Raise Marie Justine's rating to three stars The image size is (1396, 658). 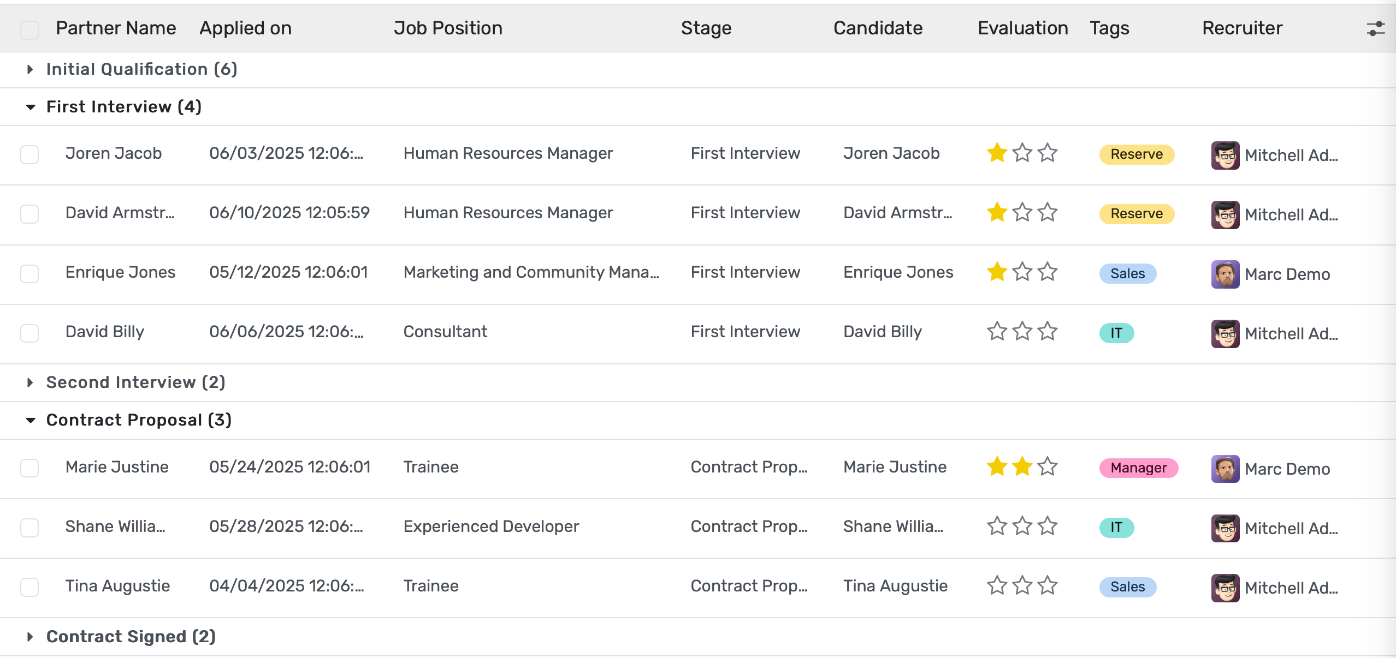pos(1046,468)
